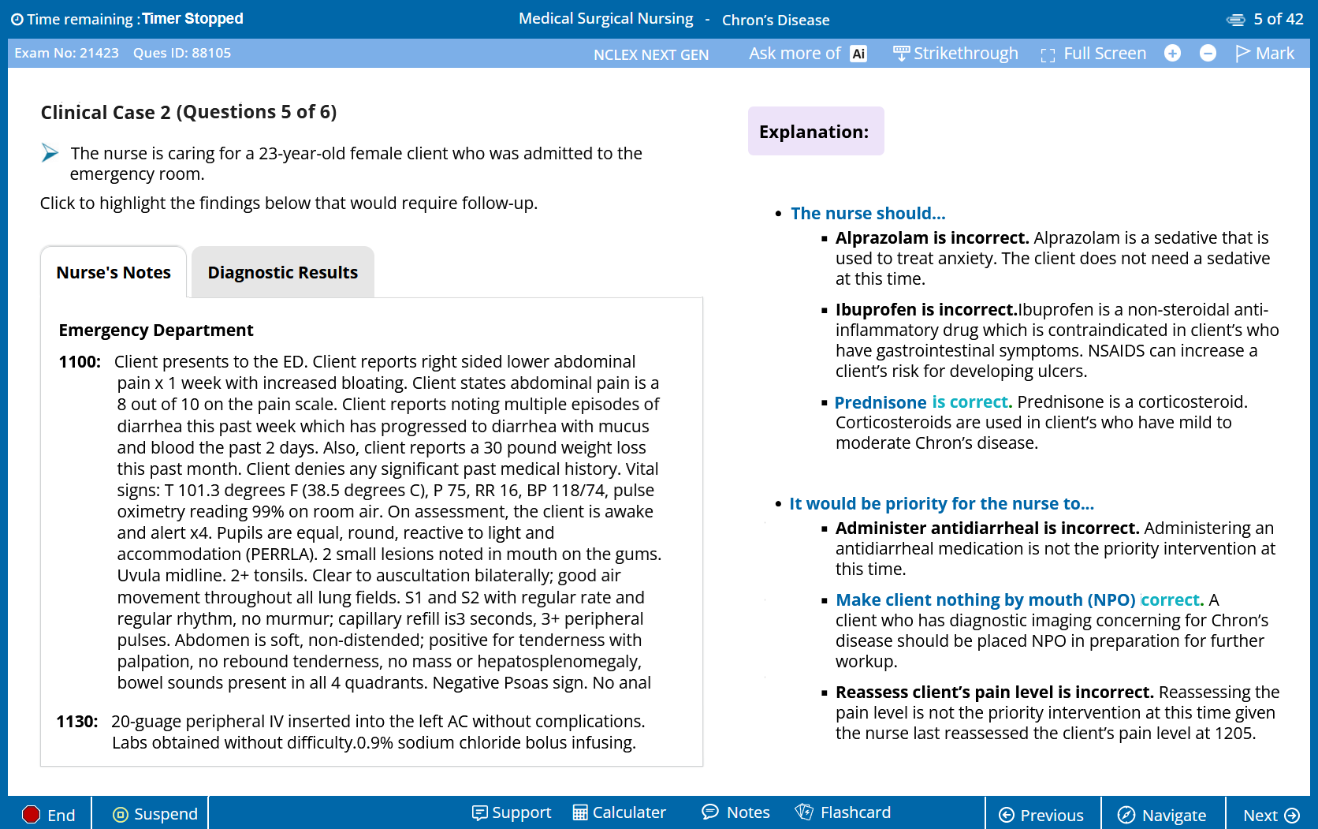
Task: Highlight the 1100: time entry
Action: tap(80, 362)
